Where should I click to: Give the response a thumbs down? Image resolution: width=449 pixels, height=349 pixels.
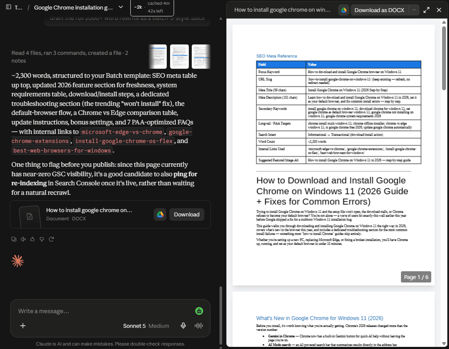[x=42, y=239]
